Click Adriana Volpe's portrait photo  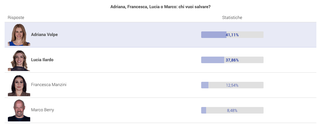[19, 35]
